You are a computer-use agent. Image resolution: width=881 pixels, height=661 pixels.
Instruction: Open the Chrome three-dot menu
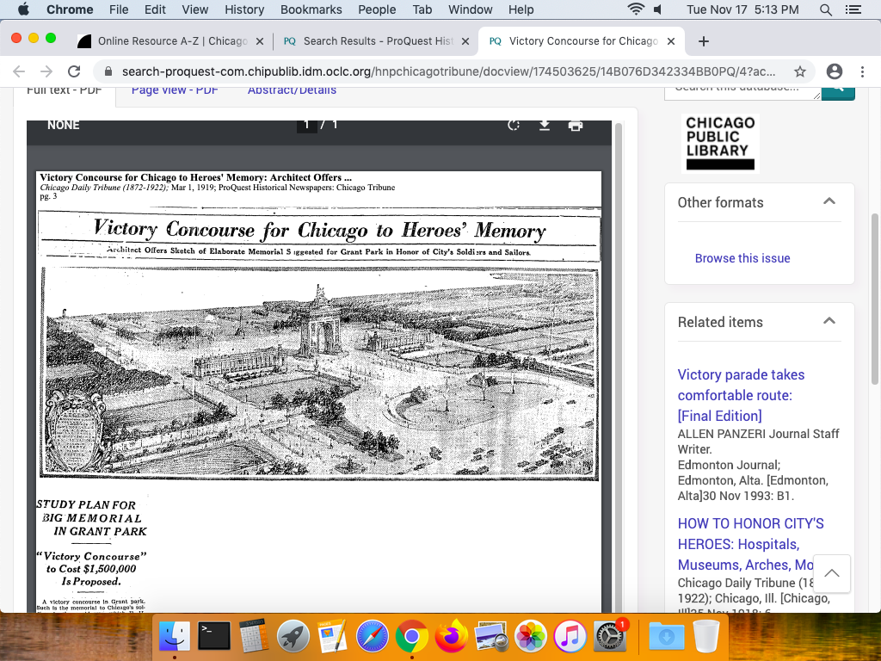(863, 71)
